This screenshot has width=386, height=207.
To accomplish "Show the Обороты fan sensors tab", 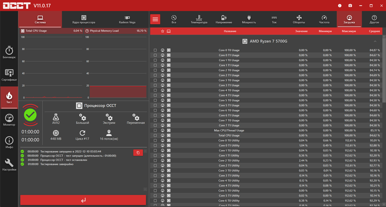I will [299, 19].
